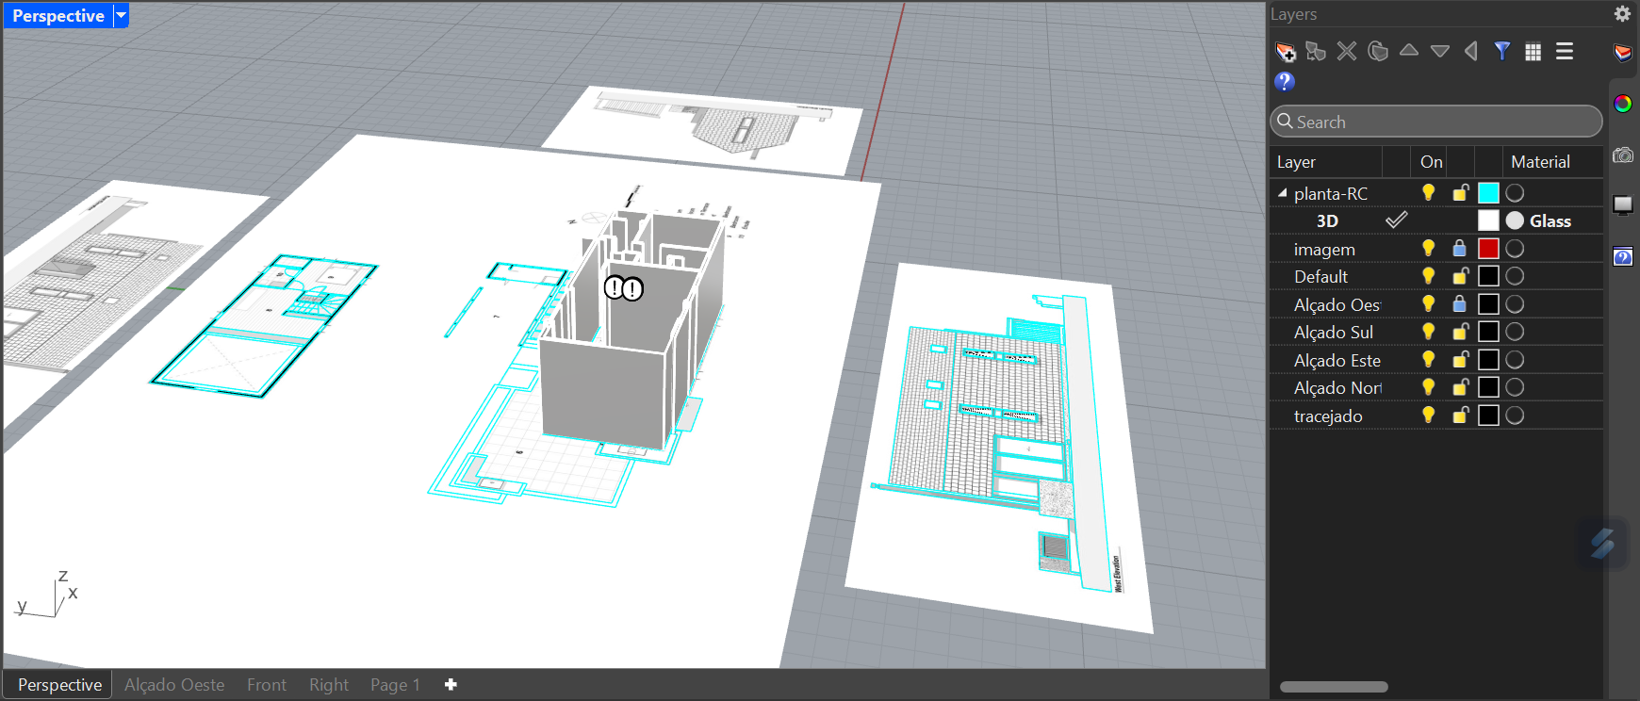Open the Rendering camera panel tab

[x=1623, y=155]
